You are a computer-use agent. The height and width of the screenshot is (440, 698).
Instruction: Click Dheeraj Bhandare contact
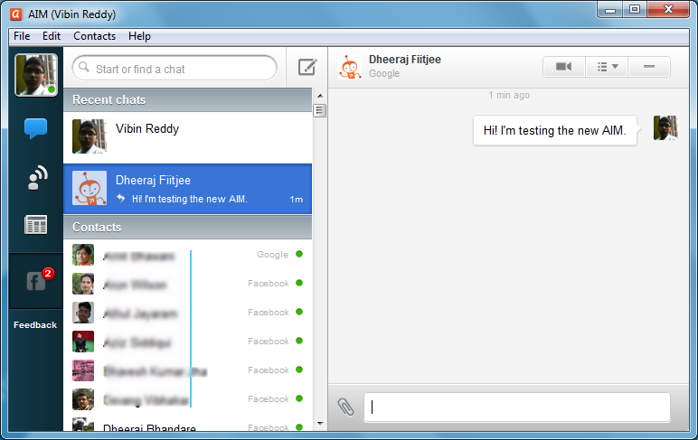(x=187, y=426)
